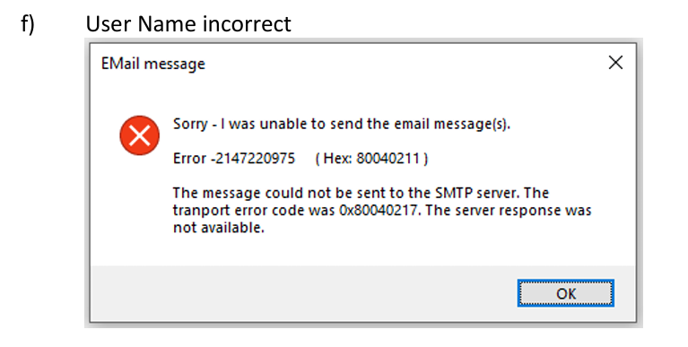Click the white X inside the error icon
The image size is (688, 347).
coord(140,135)
